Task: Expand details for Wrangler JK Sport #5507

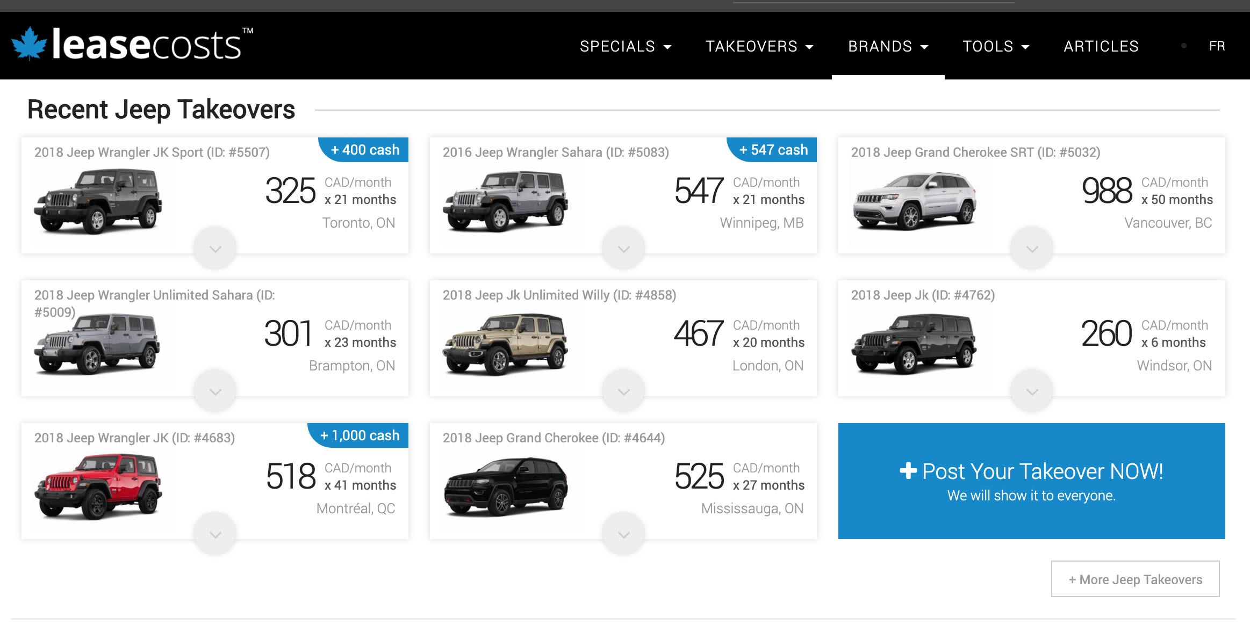Action: 215,249
